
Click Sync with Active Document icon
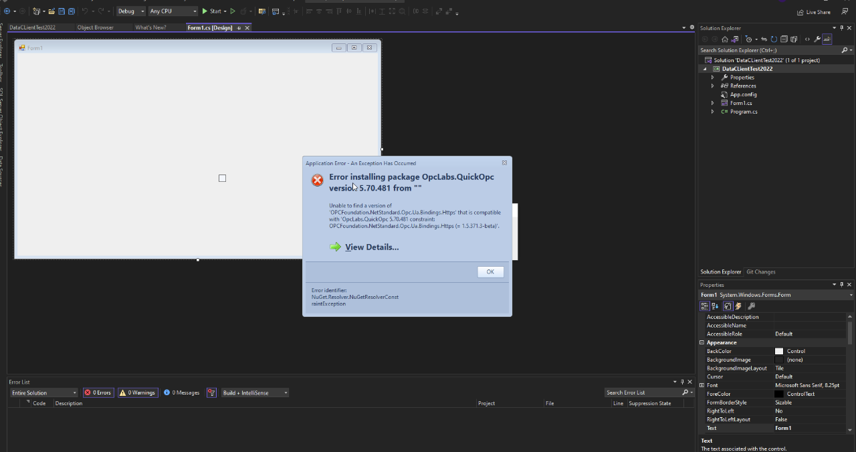764,39
